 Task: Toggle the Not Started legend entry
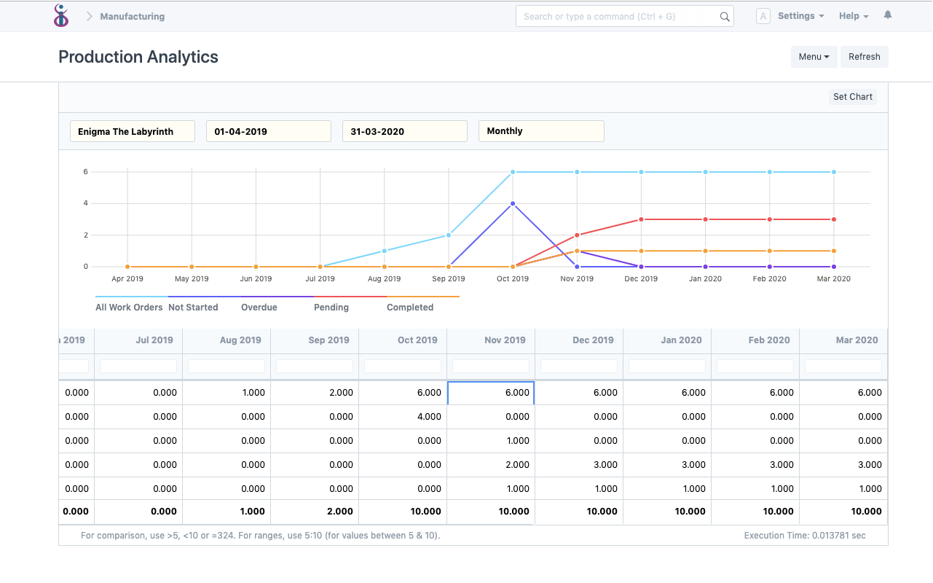tap(193, 307)
